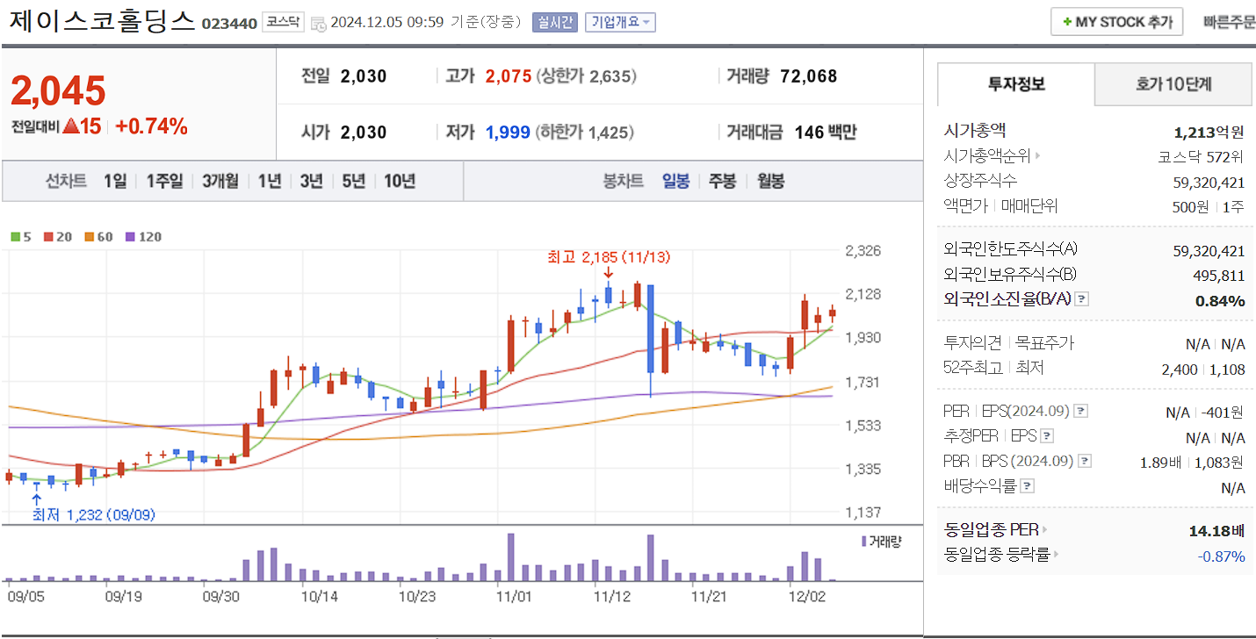Expand the 기업개요 dropdown

620,22
